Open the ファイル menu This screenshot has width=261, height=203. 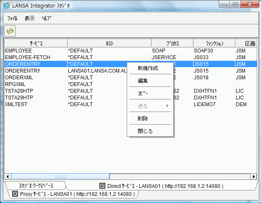(12, 18)
